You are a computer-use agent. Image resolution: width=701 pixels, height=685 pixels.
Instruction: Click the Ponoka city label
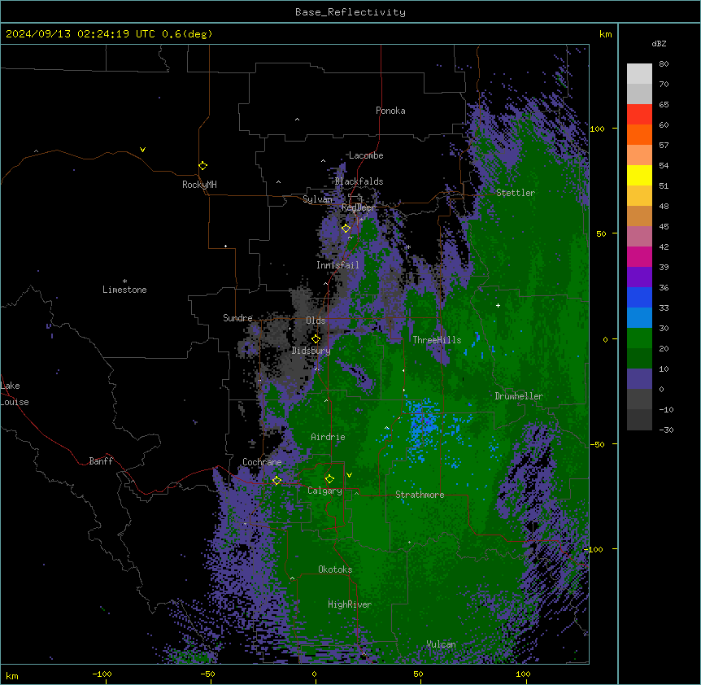click(390, 111)
